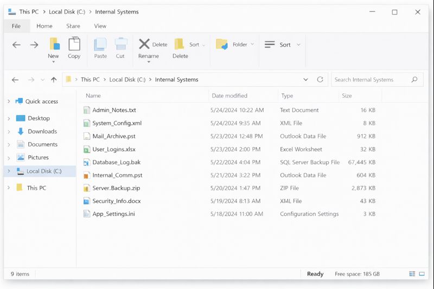Expand the Quick access tree node
The height and width of the screenshot is (289, 434).
click(9, 101)
